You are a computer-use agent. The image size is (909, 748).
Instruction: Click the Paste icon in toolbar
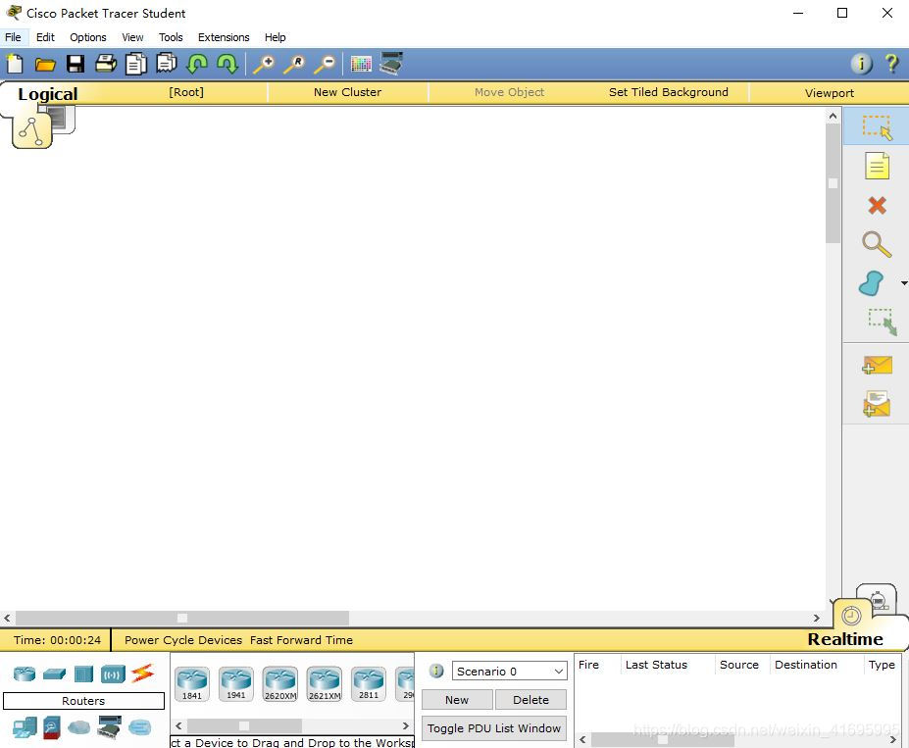(x=167, y=63)
